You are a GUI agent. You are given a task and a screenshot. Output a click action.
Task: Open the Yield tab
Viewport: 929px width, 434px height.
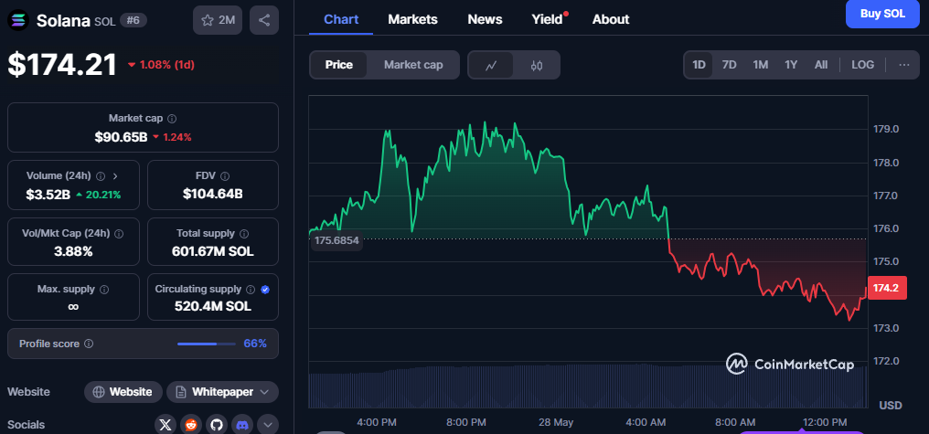pyautogui.click(x=548, y=19)
